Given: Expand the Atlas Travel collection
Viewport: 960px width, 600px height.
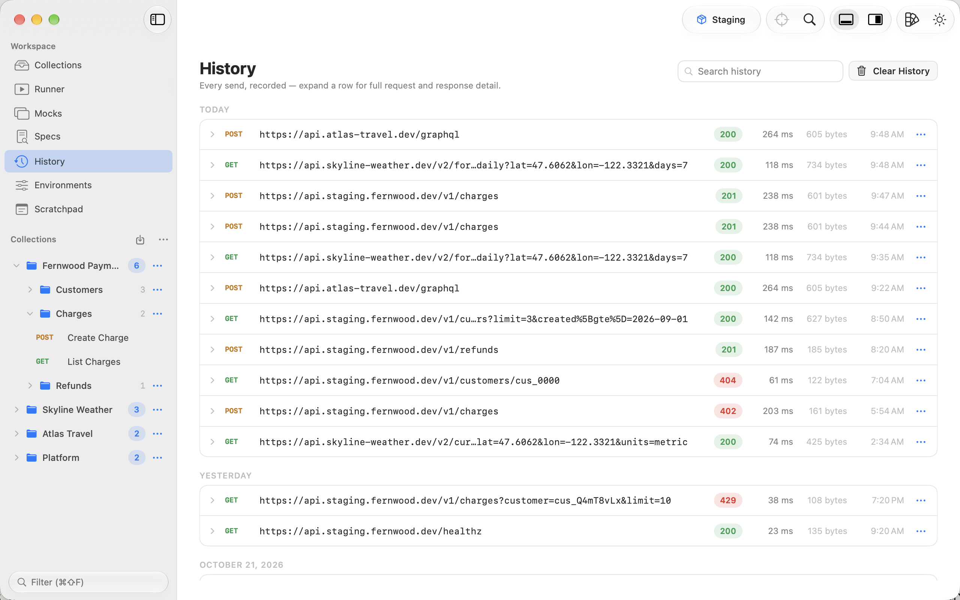Looking at the screenshot, I should click(16, 434).
